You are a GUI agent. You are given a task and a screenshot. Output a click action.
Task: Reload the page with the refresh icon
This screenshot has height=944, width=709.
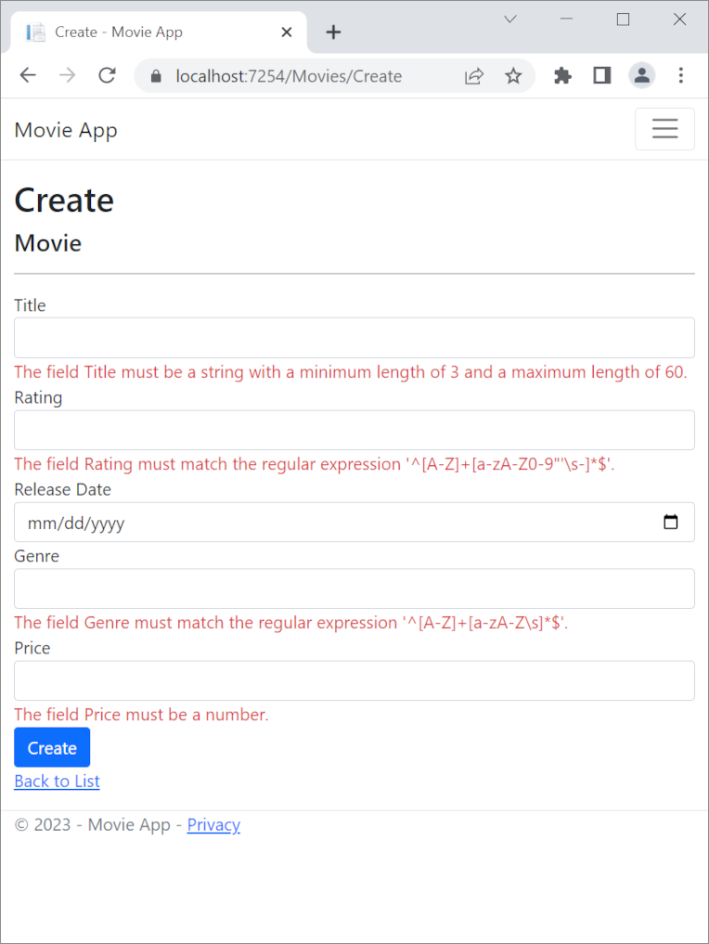[x=107, y=76]
